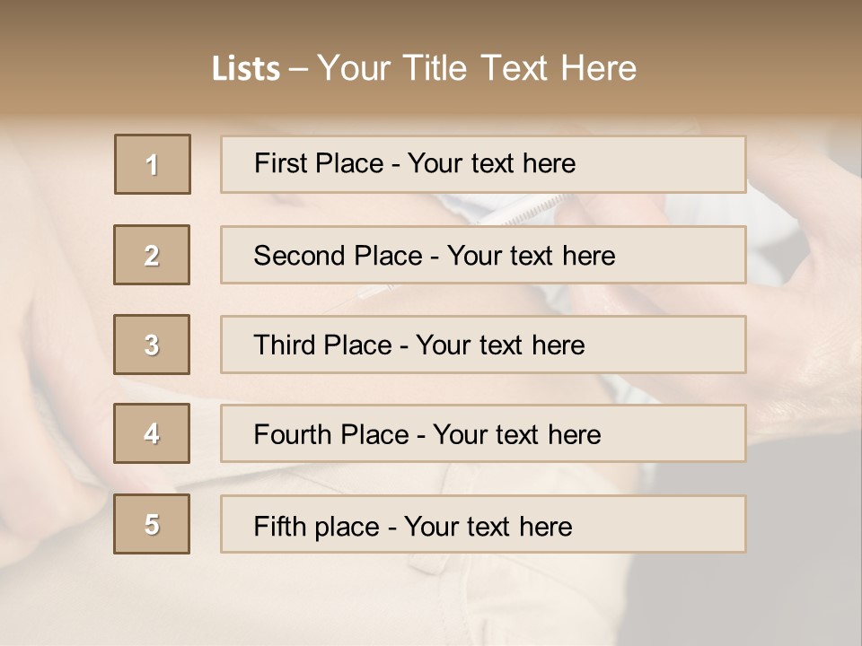Click the Third Place text box

[x=483, y=345]
